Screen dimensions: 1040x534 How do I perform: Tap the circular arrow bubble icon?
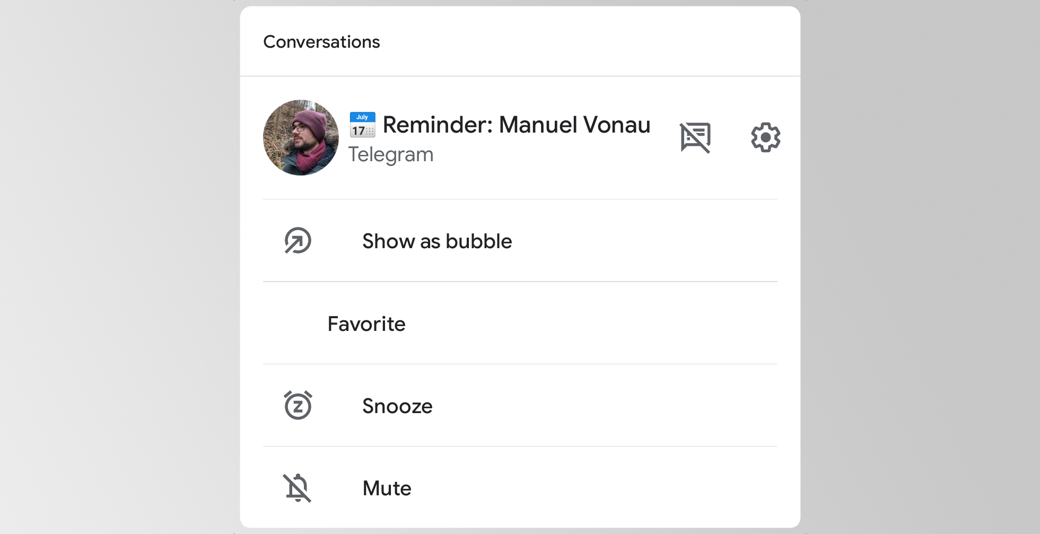(298, 241)
